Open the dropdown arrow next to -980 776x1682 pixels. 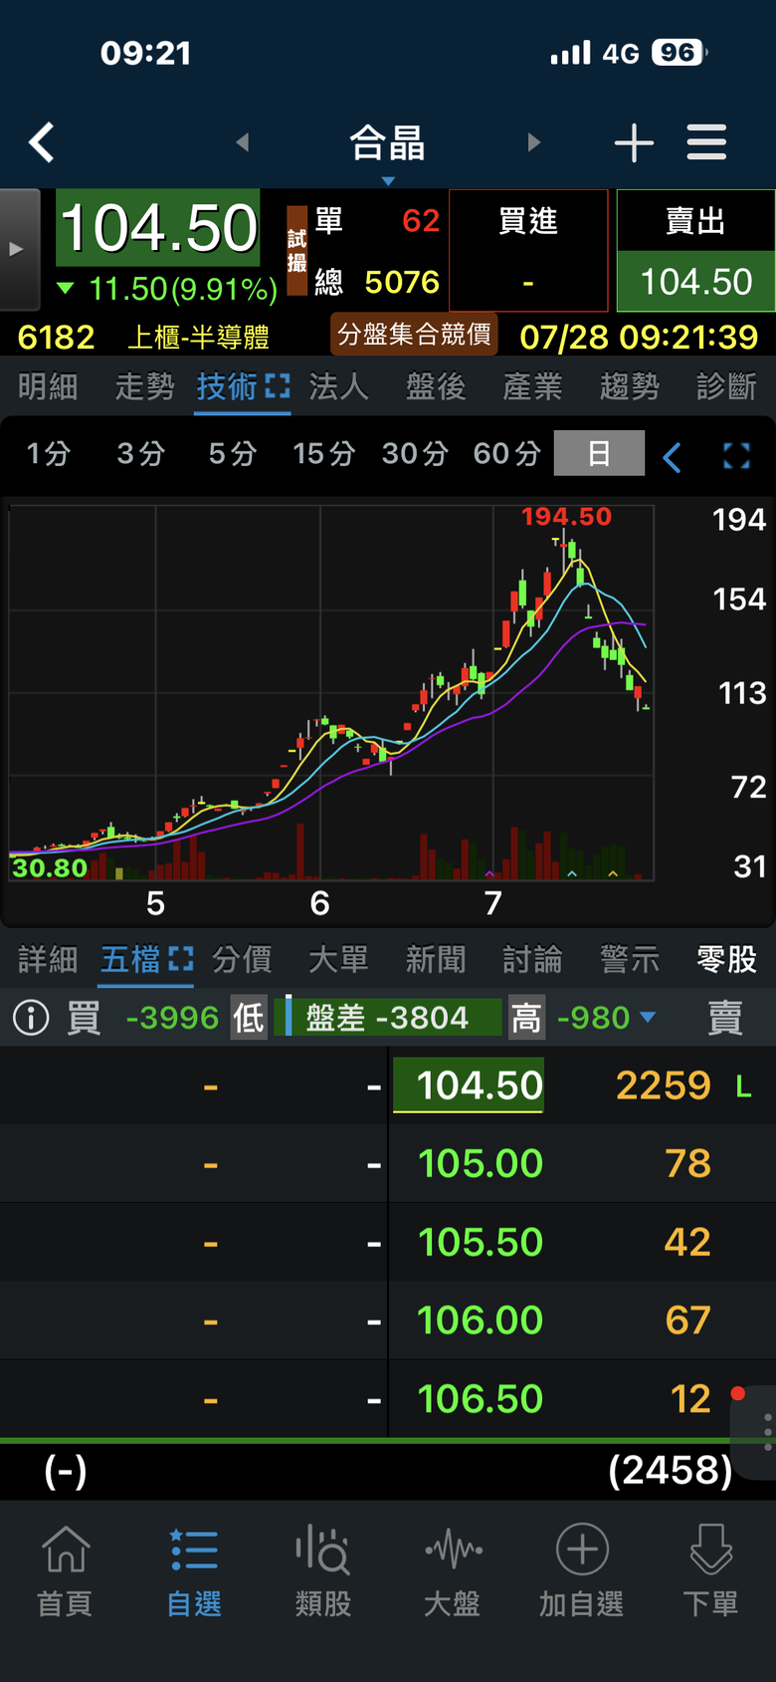[x=648, y=1018]
